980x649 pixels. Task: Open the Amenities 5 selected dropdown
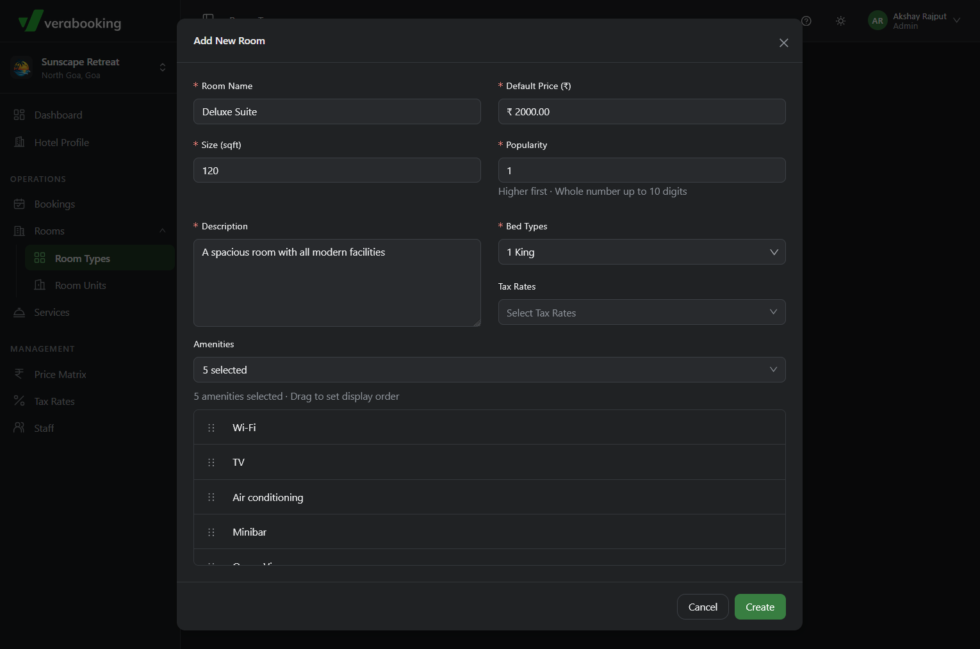pyautogui.click(x=489, y=370)
